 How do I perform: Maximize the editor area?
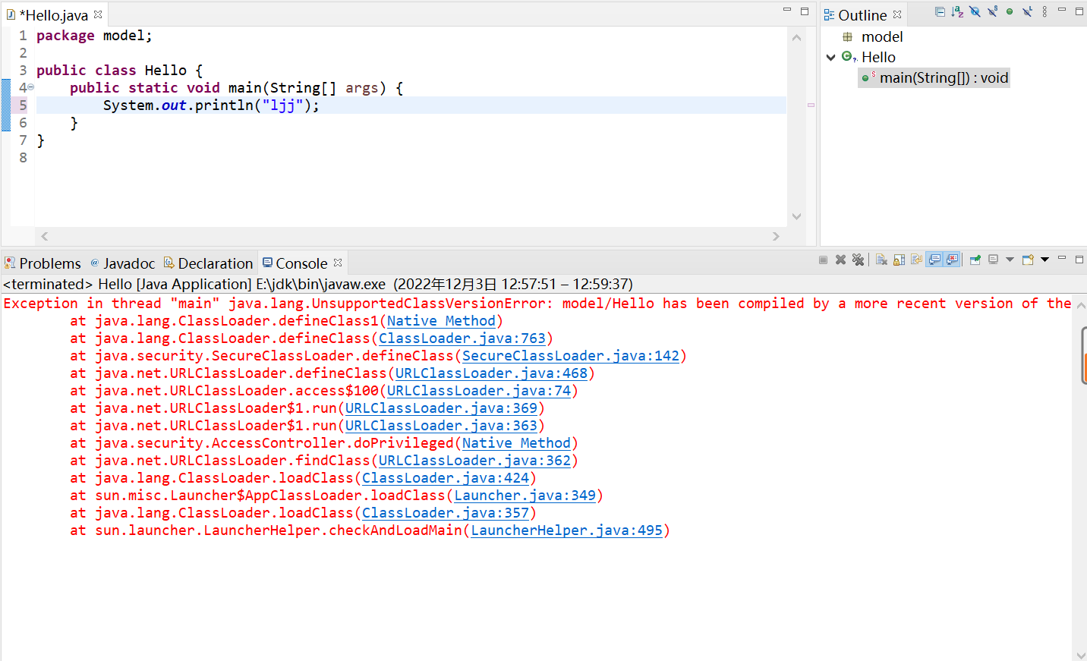pyautogui.click(x=805, y=11)
